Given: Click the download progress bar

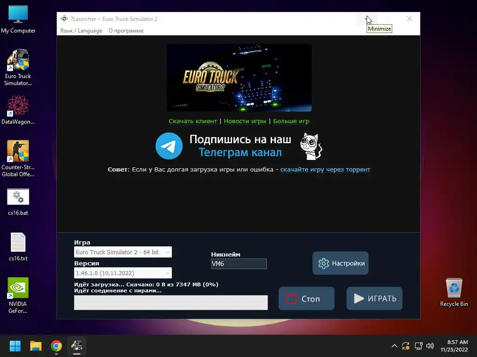Looking at the screenshot, I should pyautogui.click(x=171, y=303).
